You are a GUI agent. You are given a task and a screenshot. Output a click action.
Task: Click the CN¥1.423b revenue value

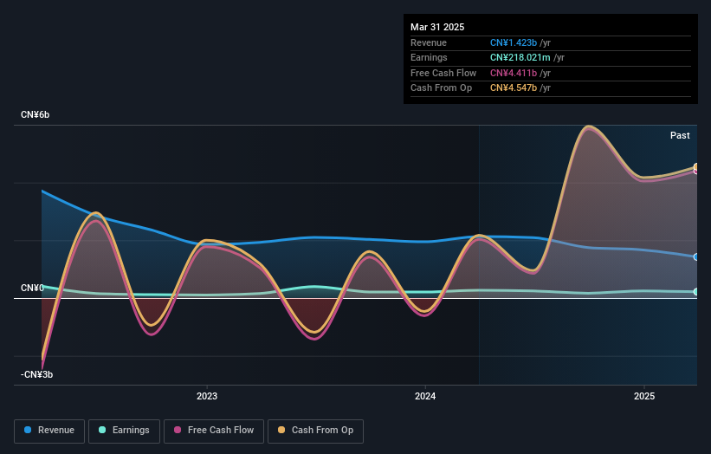pos(514,42)
